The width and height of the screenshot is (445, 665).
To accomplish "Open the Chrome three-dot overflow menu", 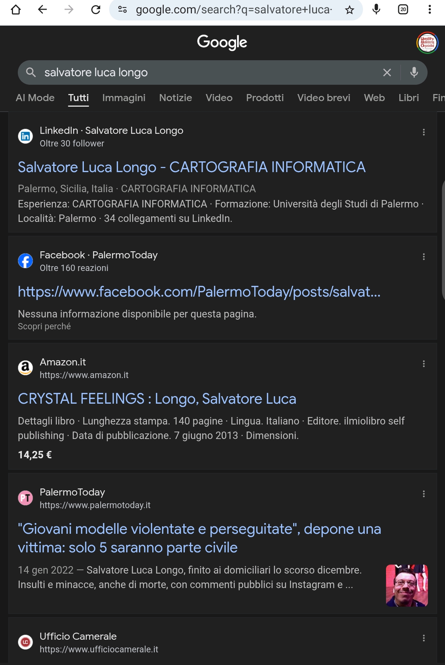I will click(429, 10).
